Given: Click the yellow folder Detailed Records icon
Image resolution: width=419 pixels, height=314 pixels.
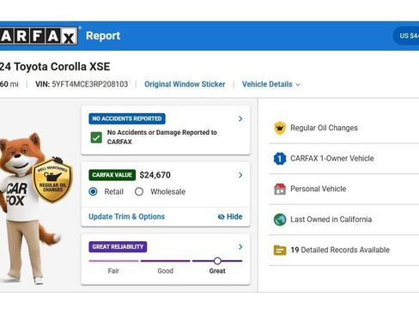Looking at the screenshot, I should (280, 251).
